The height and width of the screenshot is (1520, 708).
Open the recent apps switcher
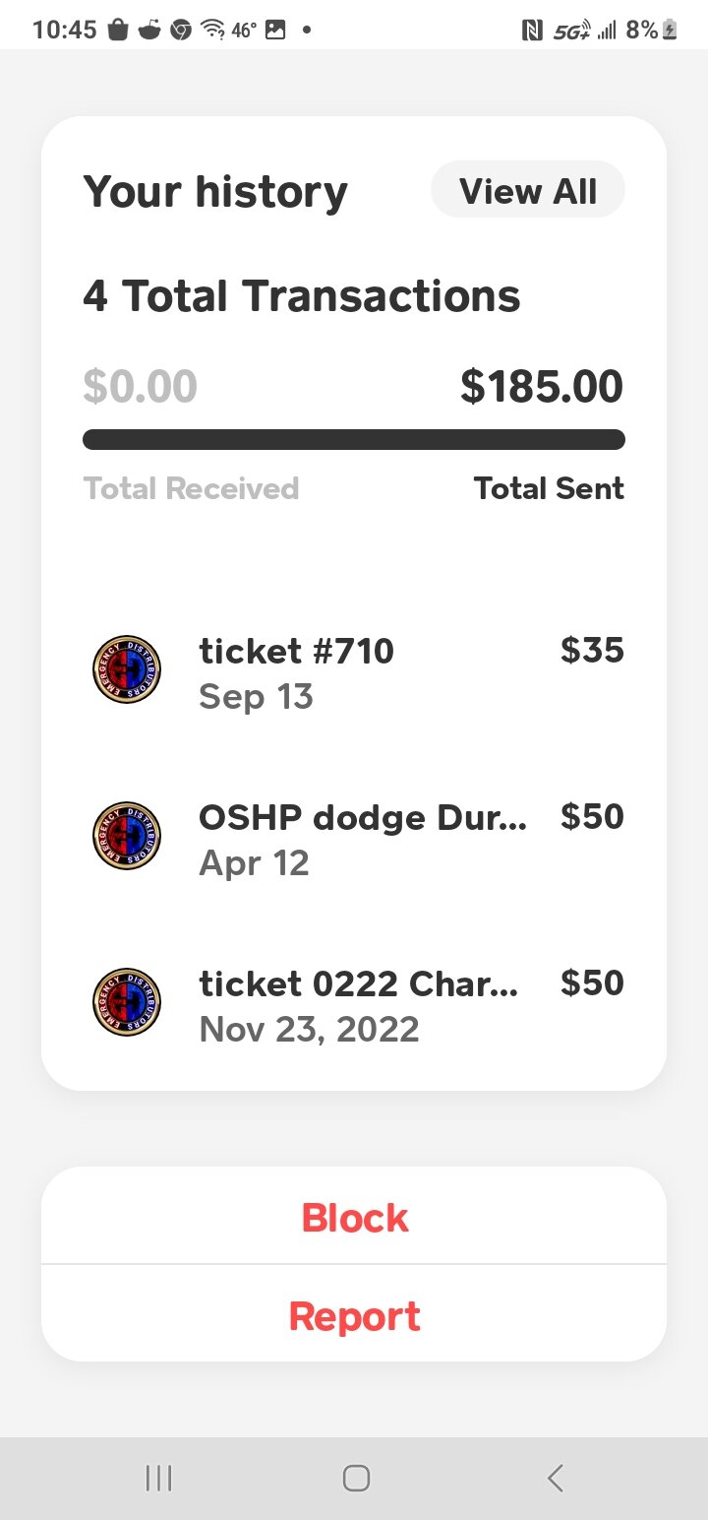(x=158, y=1478)
